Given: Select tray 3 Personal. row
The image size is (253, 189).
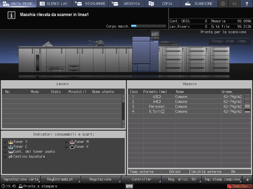Looking at the screenshot, I should pyautogui.click(x=189, y=106).
